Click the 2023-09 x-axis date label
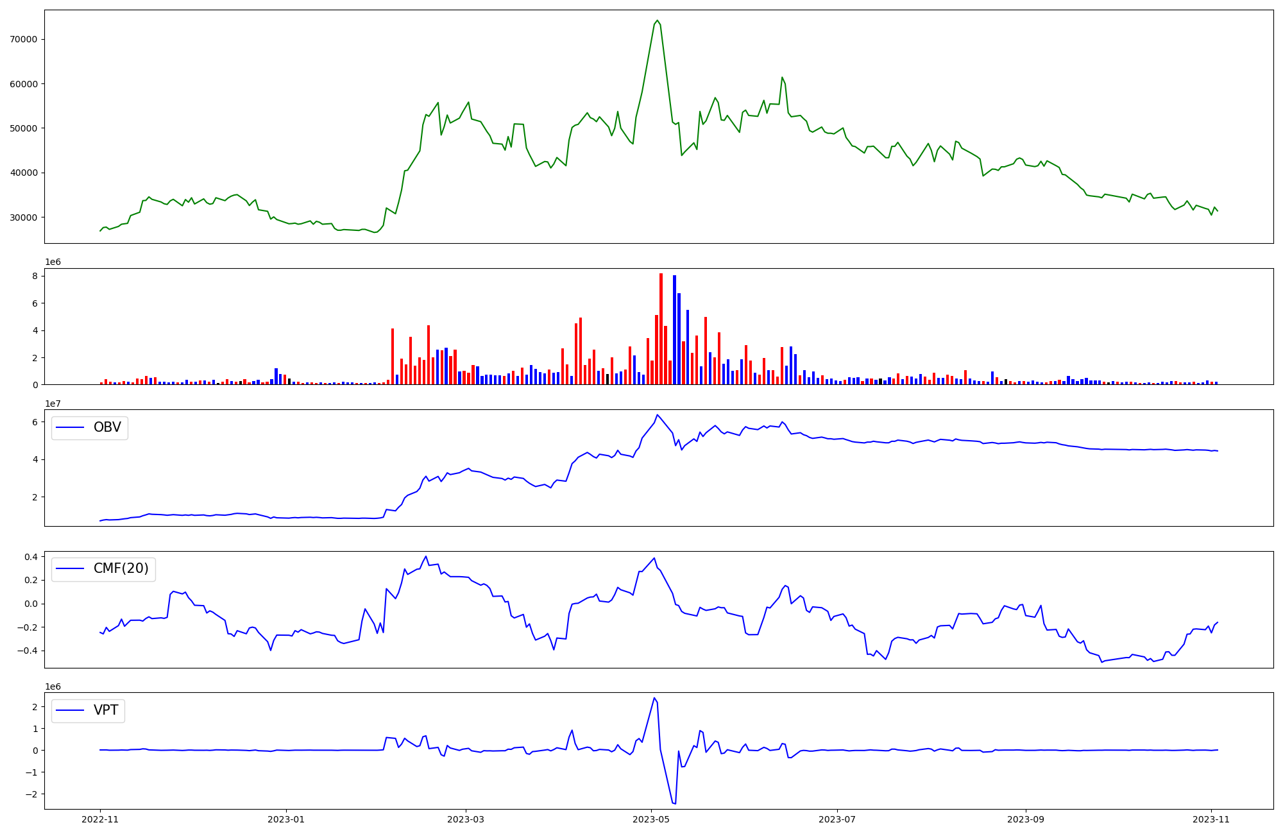The height and width of the screenshot is (834, 1283). pos(1025,819)
